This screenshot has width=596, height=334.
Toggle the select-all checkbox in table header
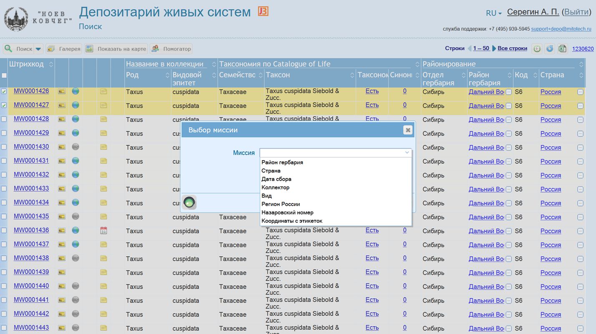pyautogui.click(x=4, y=75)
